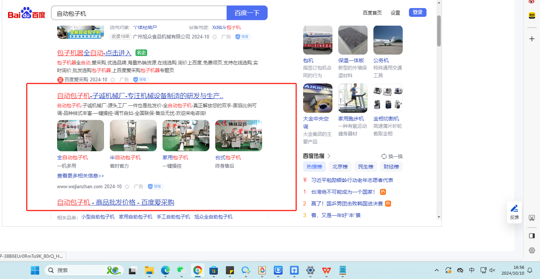Open the 包子机器全自动-点击进入 result
540x279 pixels.
(94, 53)
